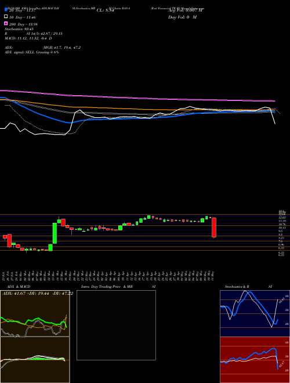Click the magenta 200-day moving average line
The height and width of the screenshot is (383, 290).
click(x=137, y=97)
